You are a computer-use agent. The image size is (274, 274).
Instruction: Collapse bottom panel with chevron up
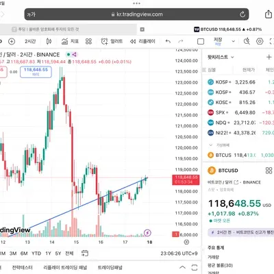[x=182, y=267]
